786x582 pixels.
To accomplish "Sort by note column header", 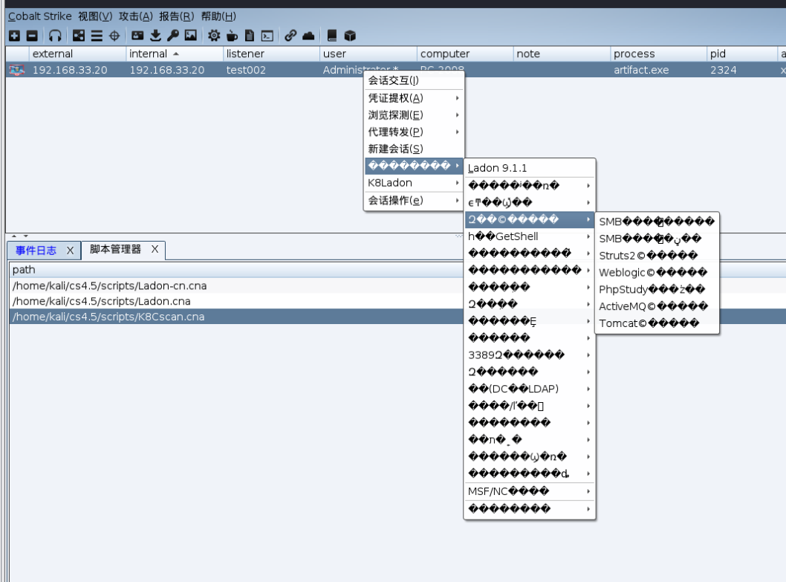I will pyautogui.click(x=562, y=54).
